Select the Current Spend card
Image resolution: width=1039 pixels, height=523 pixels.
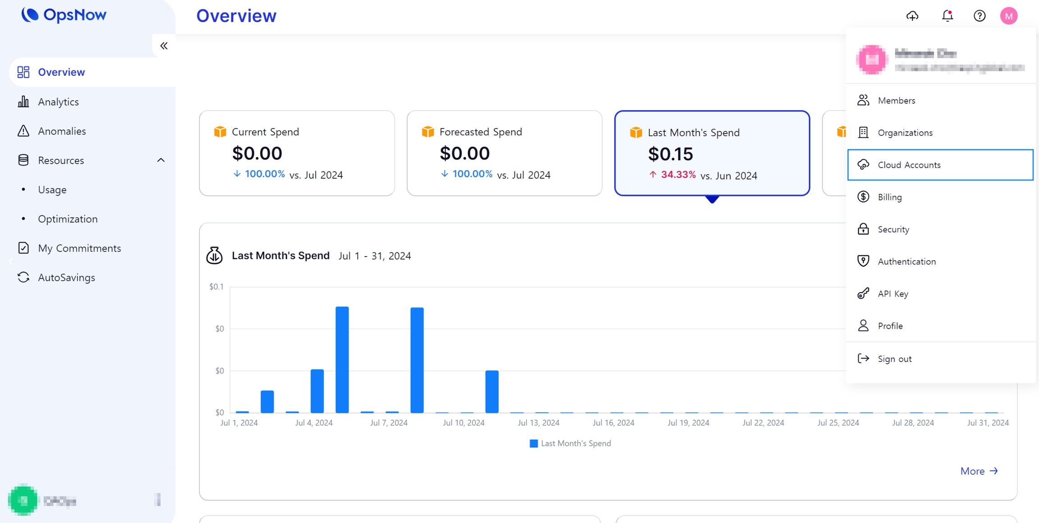point(297,153)
